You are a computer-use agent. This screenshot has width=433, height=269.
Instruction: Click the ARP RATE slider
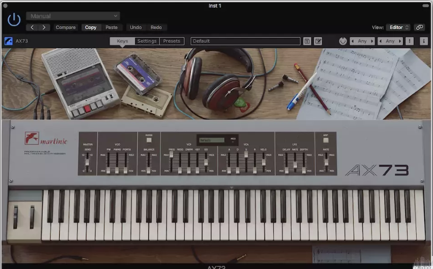(326, 163)
